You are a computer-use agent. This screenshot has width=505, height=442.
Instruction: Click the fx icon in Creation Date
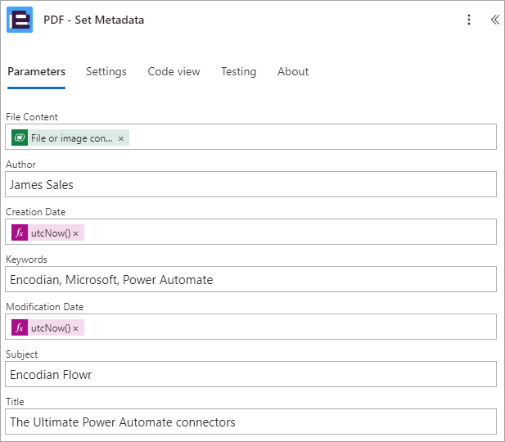pyautogui.click(x=20, y=232)
